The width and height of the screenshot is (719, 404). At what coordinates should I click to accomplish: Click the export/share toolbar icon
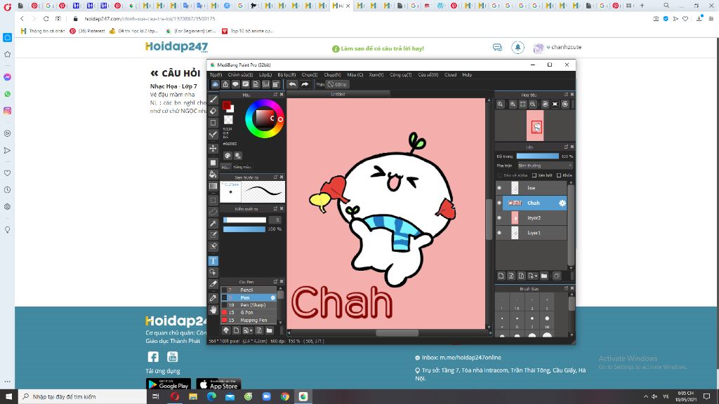point(225,84)
